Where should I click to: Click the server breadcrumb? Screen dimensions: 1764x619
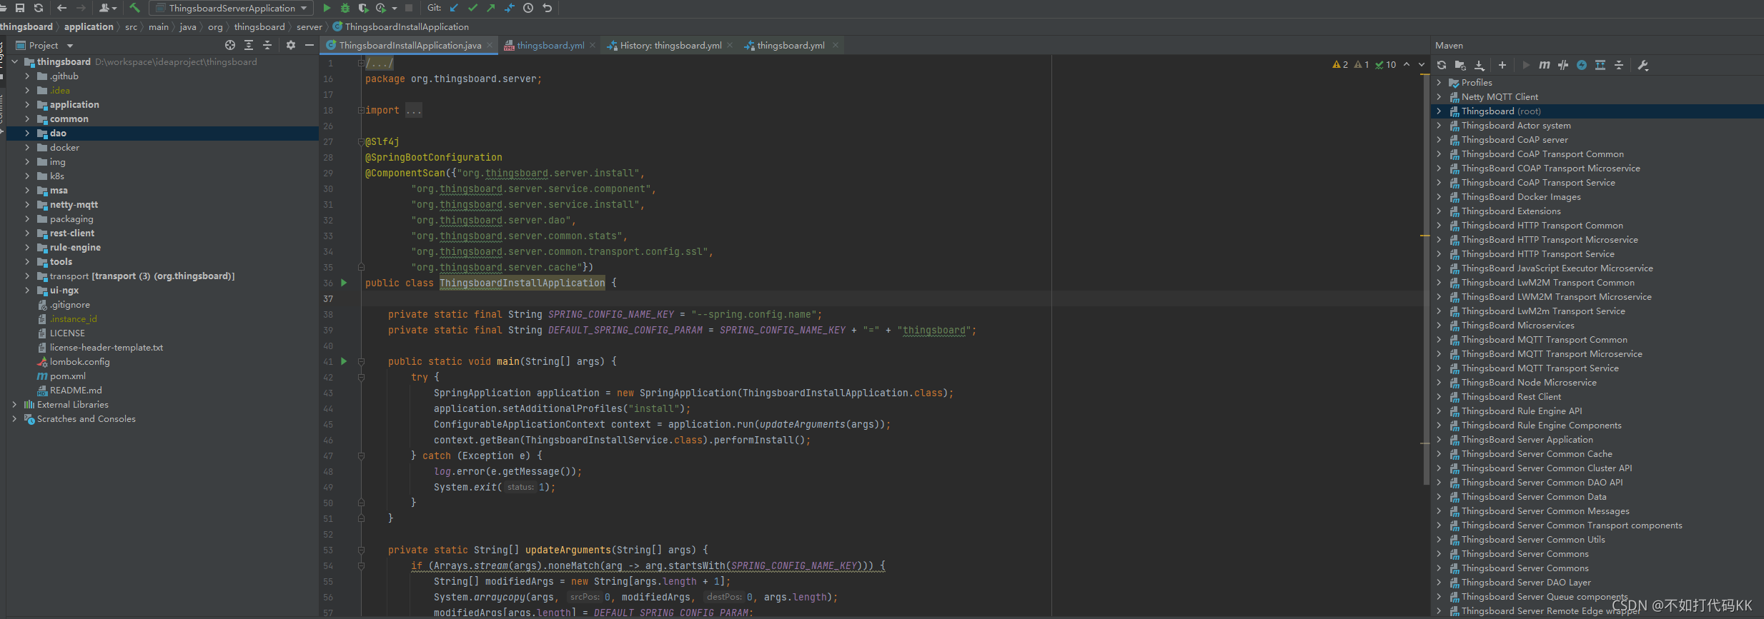click(309, 26)
